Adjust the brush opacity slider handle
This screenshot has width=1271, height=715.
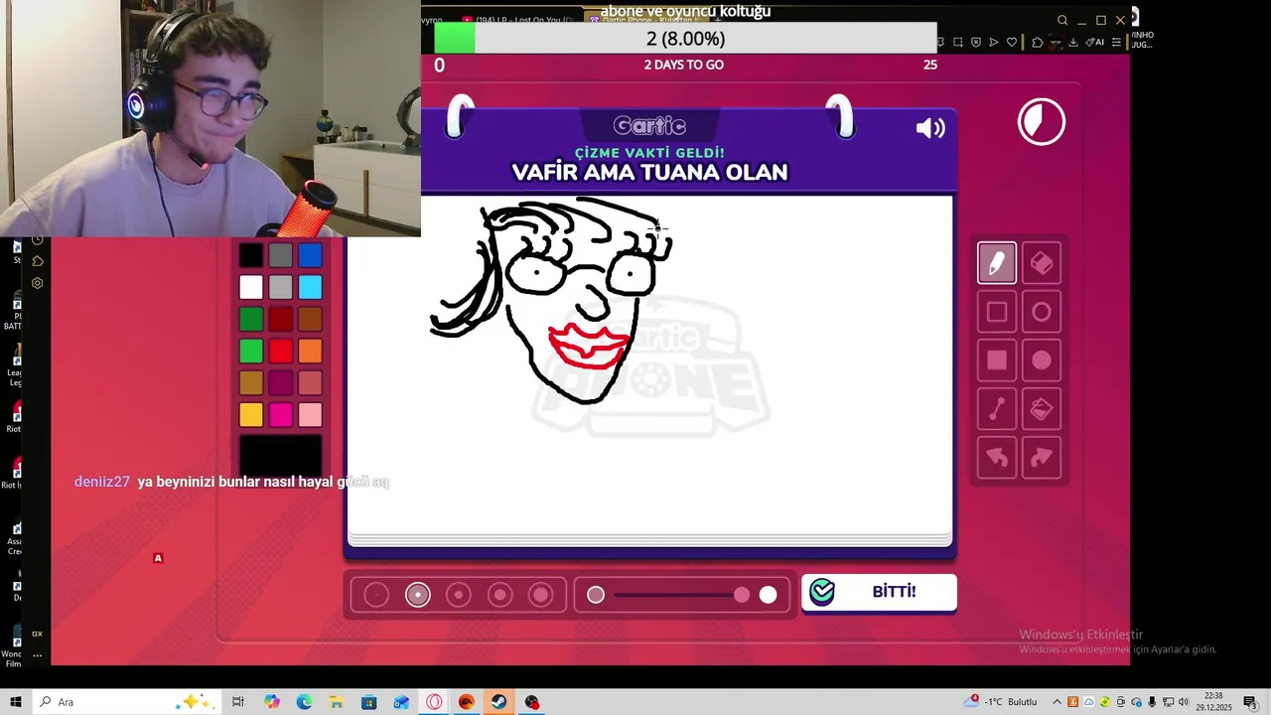(742, 595)
